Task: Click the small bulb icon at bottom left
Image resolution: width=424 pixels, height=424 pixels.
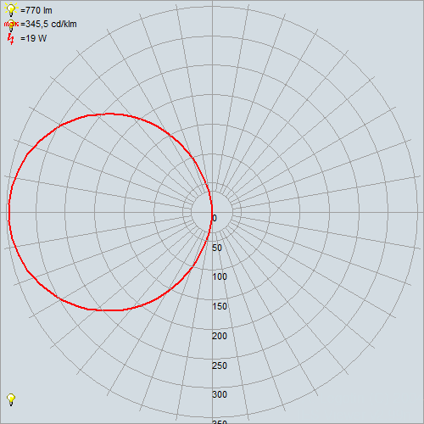Action: coord(11,399)
